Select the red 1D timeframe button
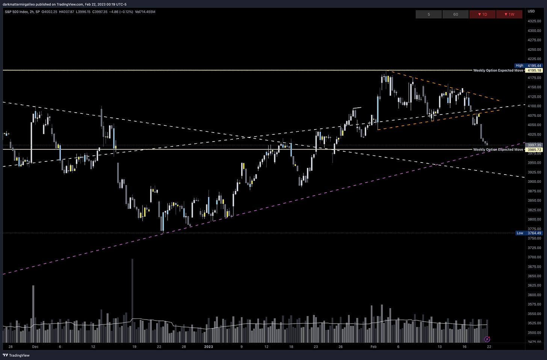Image resolution: width=547 pixels, height=360 pixels. [482, 14]
